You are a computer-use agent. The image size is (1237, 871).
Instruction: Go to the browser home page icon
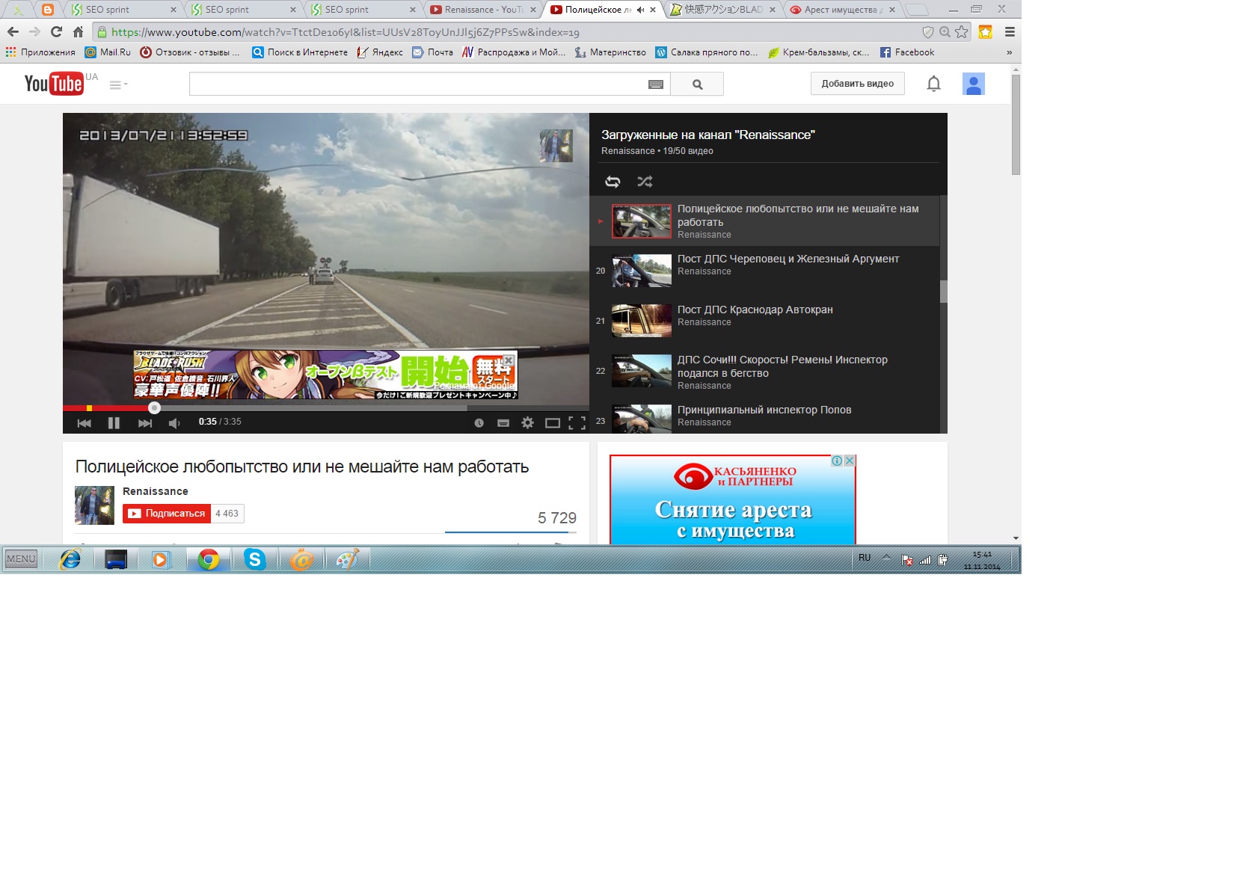coord(78,31)
